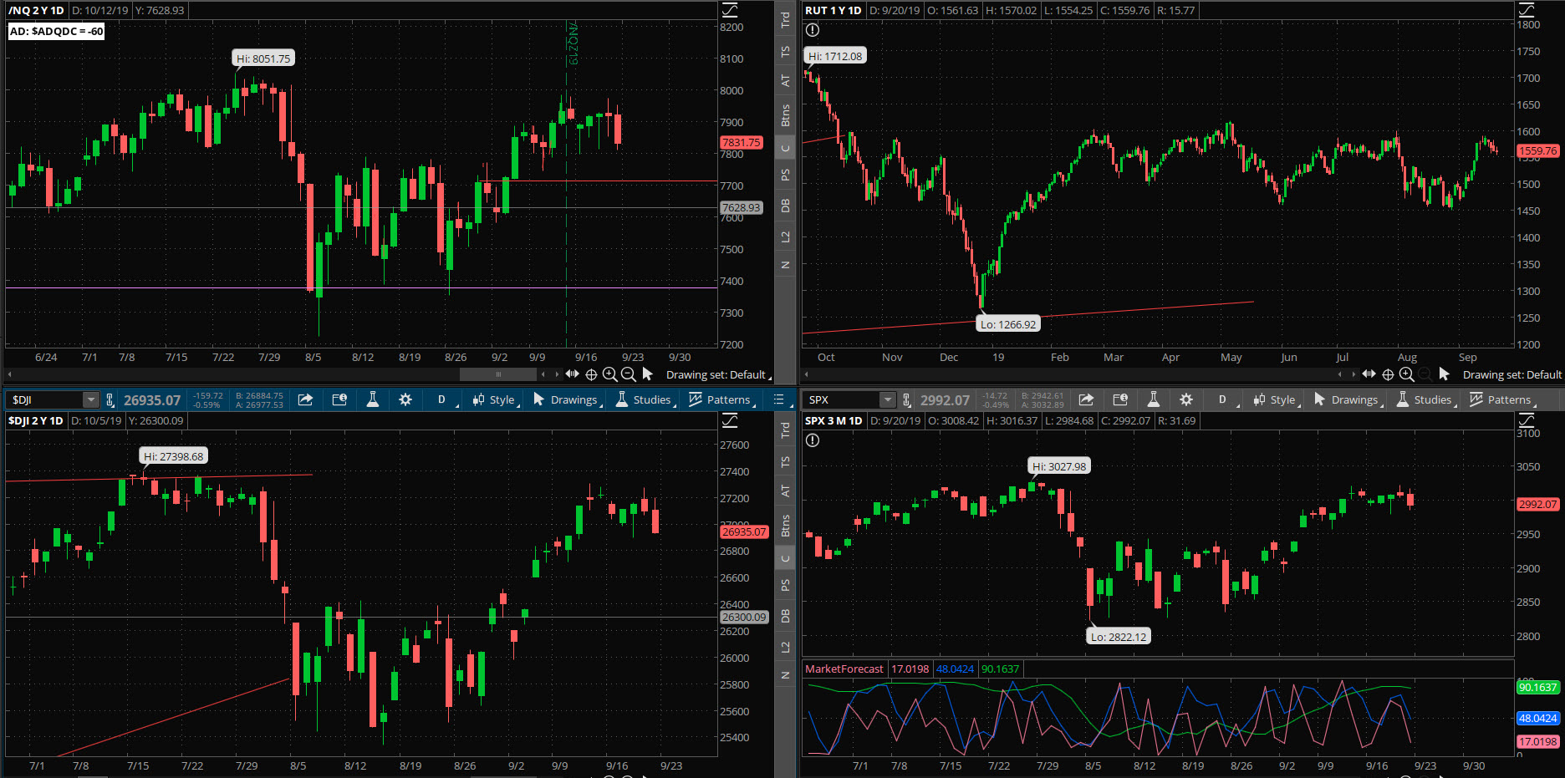The width and height of the screenshot is (1565, 778).
Task: Open TS tab beside /NQ chart
Action: click(785, 51)
